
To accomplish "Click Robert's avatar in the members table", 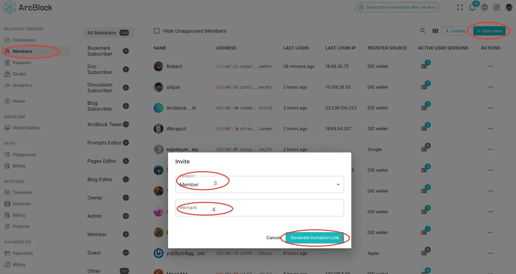I will click(x=158, y=66).
